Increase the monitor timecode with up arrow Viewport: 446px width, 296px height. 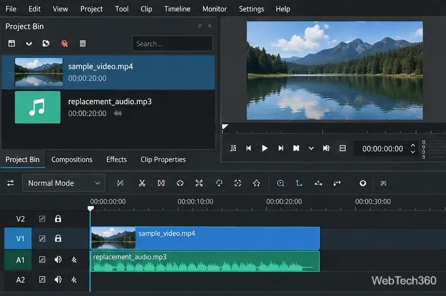[x=413, y=146]
